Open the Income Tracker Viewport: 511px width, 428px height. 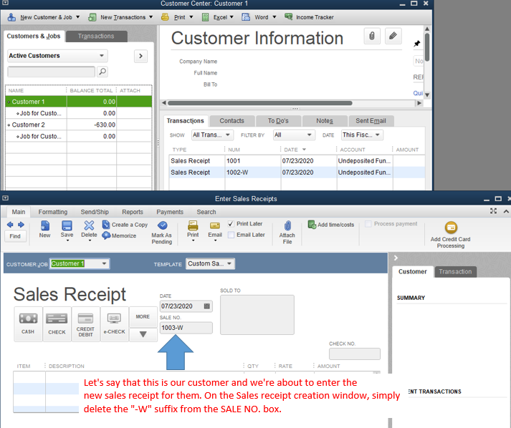(309, 17)
